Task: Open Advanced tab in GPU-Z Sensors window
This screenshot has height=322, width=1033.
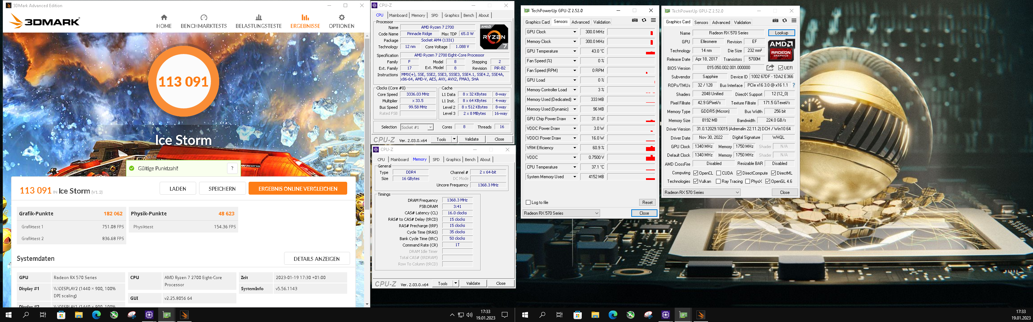Action: tap(580, 22)
